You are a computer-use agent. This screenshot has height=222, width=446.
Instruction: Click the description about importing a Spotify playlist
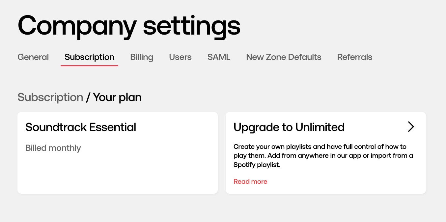click(x=323, y=155)
